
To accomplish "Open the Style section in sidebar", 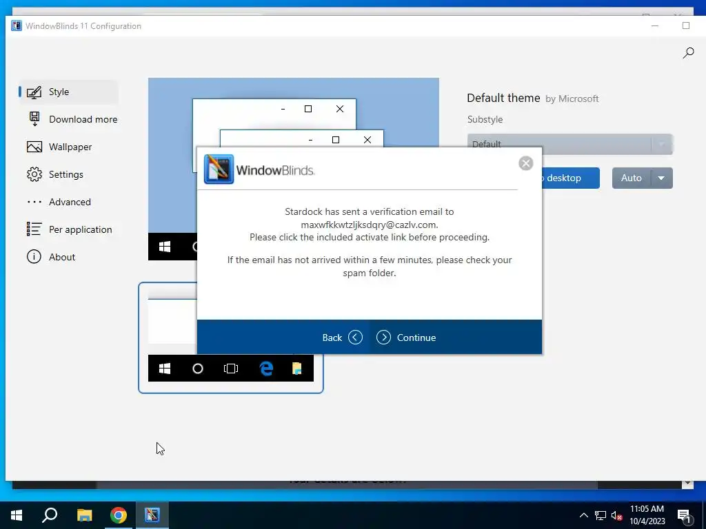I will tap(68, 92).
